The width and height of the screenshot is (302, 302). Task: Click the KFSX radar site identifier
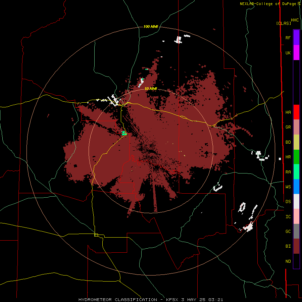point(172,300)
